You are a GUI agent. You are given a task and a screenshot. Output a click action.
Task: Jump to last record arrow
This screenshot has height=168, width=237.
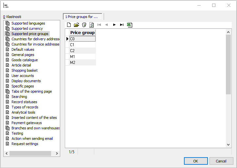122,25
